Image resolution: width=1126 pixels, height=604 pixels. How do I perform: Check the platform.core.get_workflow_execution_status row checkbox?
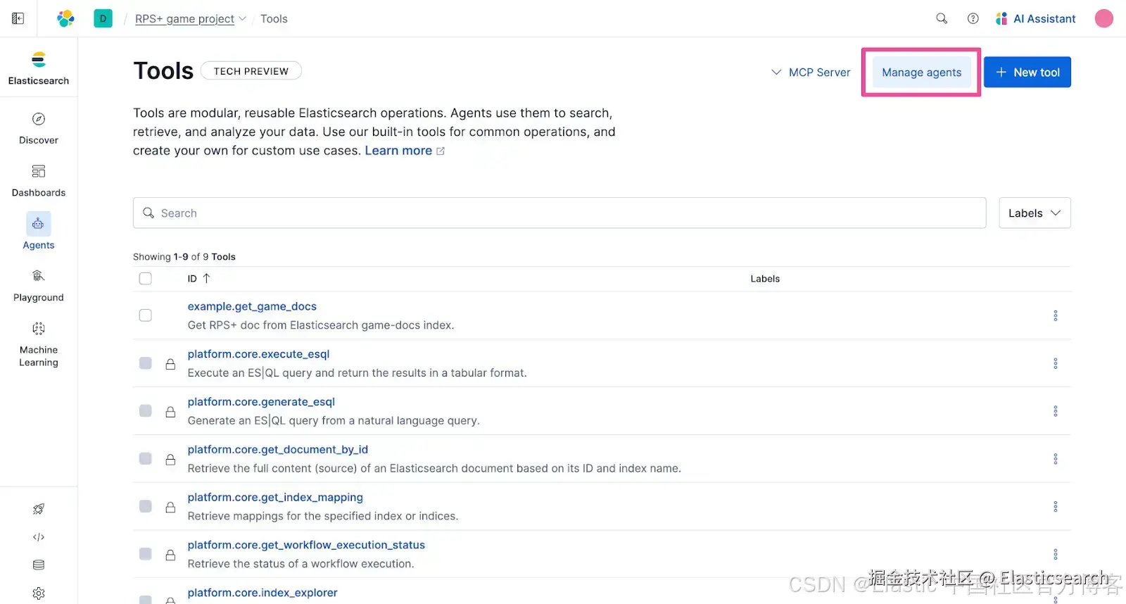[x=146, y=554]
